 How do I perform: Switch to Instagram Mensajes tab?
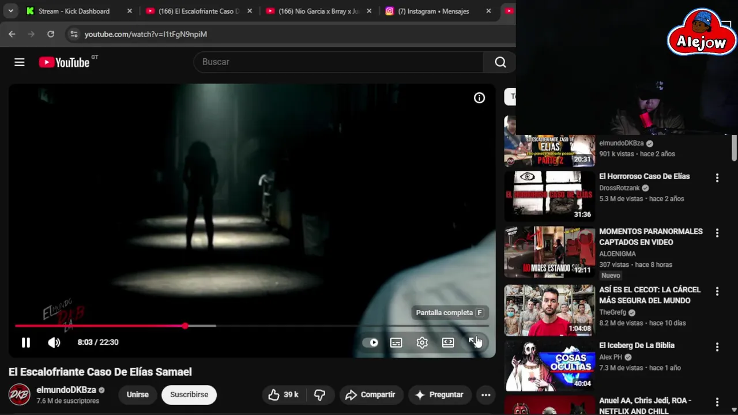[434, 11]
